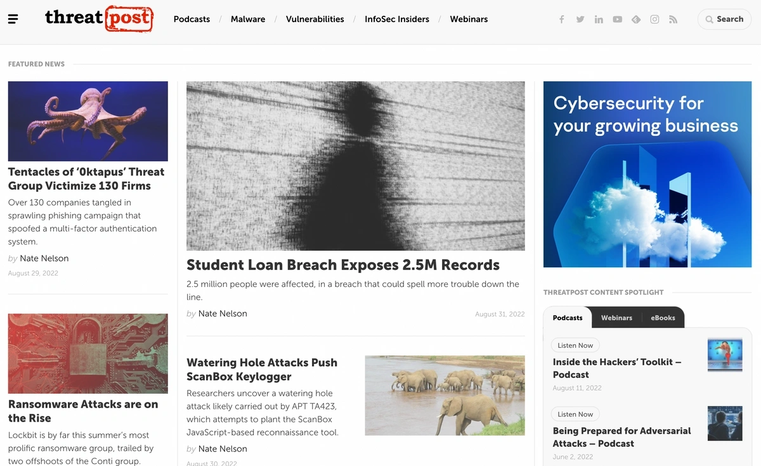The width and height of the screenshot is (761, 466).
Task: Click Listen Now for Hackers' Toolkit podcast
Action: pyautogui.click(x=575, y=345)
